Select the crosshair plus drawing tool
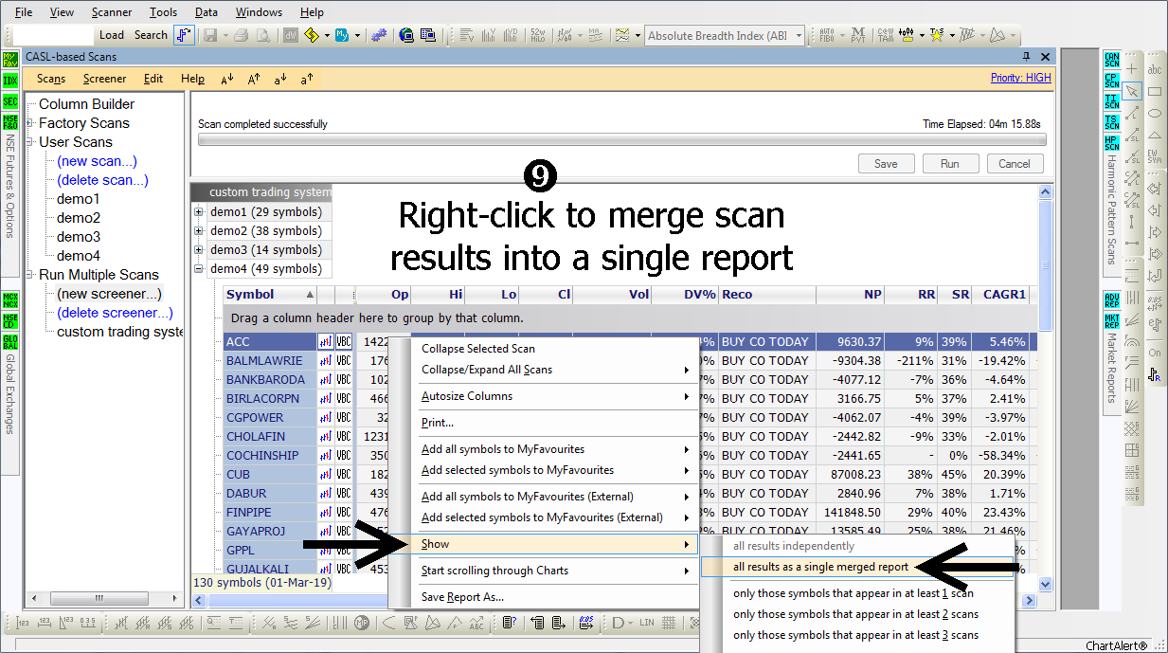This screenshot has width=1168, height=653. point(1132,69)
